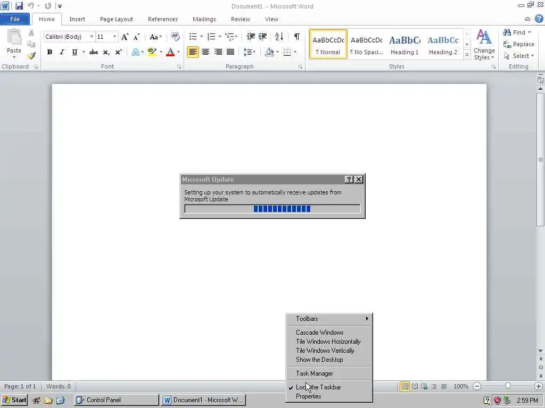
Task: Toggle Underline formatting
Action: pos(75,52)
